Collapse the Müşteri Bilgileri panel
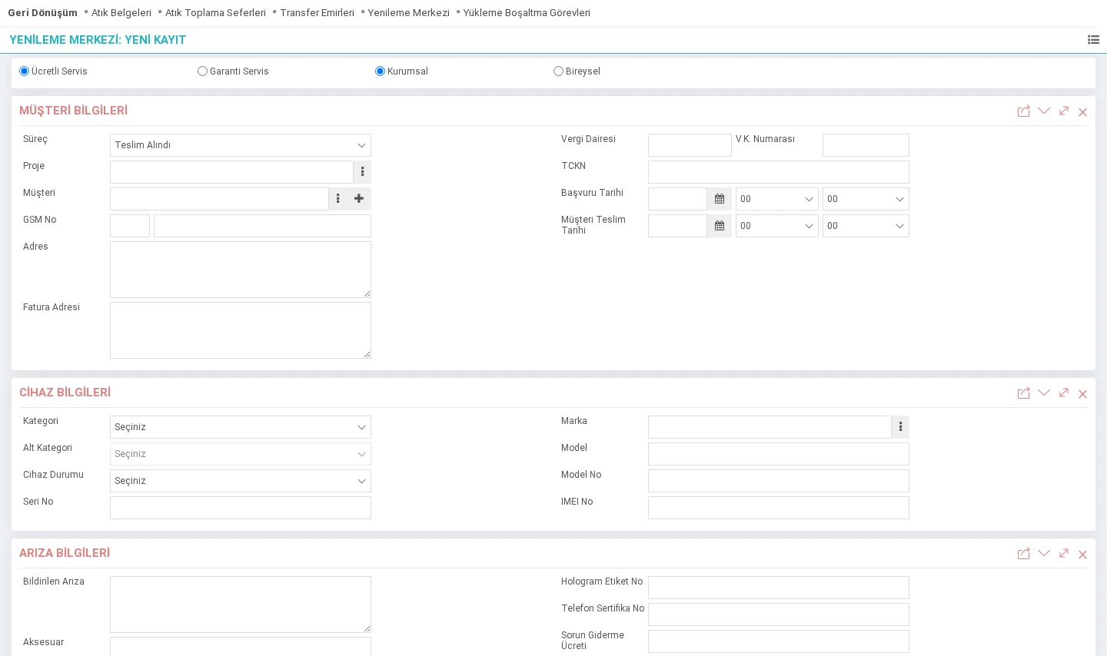The image size is (1107, 656). coord(1044,111)
